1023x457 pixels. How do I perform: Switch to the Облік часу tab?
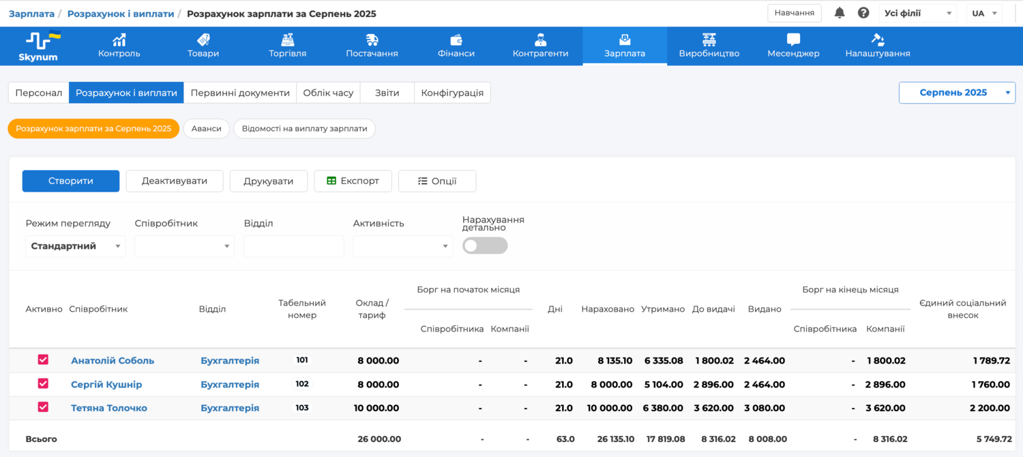[328, 93]
